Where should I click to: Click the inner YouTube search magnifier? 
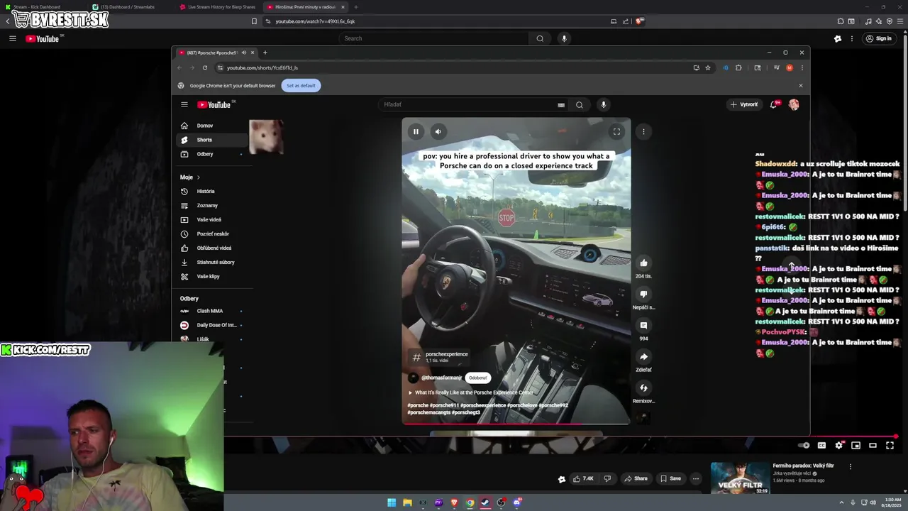(580, 105)
